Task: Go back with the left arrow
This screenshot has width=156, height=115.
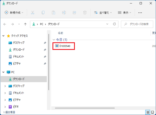Action: tap(5, 24)
